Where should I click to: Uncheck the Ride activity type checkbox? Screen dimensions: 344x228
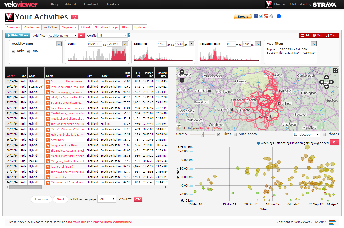click(x=13, y=51)
